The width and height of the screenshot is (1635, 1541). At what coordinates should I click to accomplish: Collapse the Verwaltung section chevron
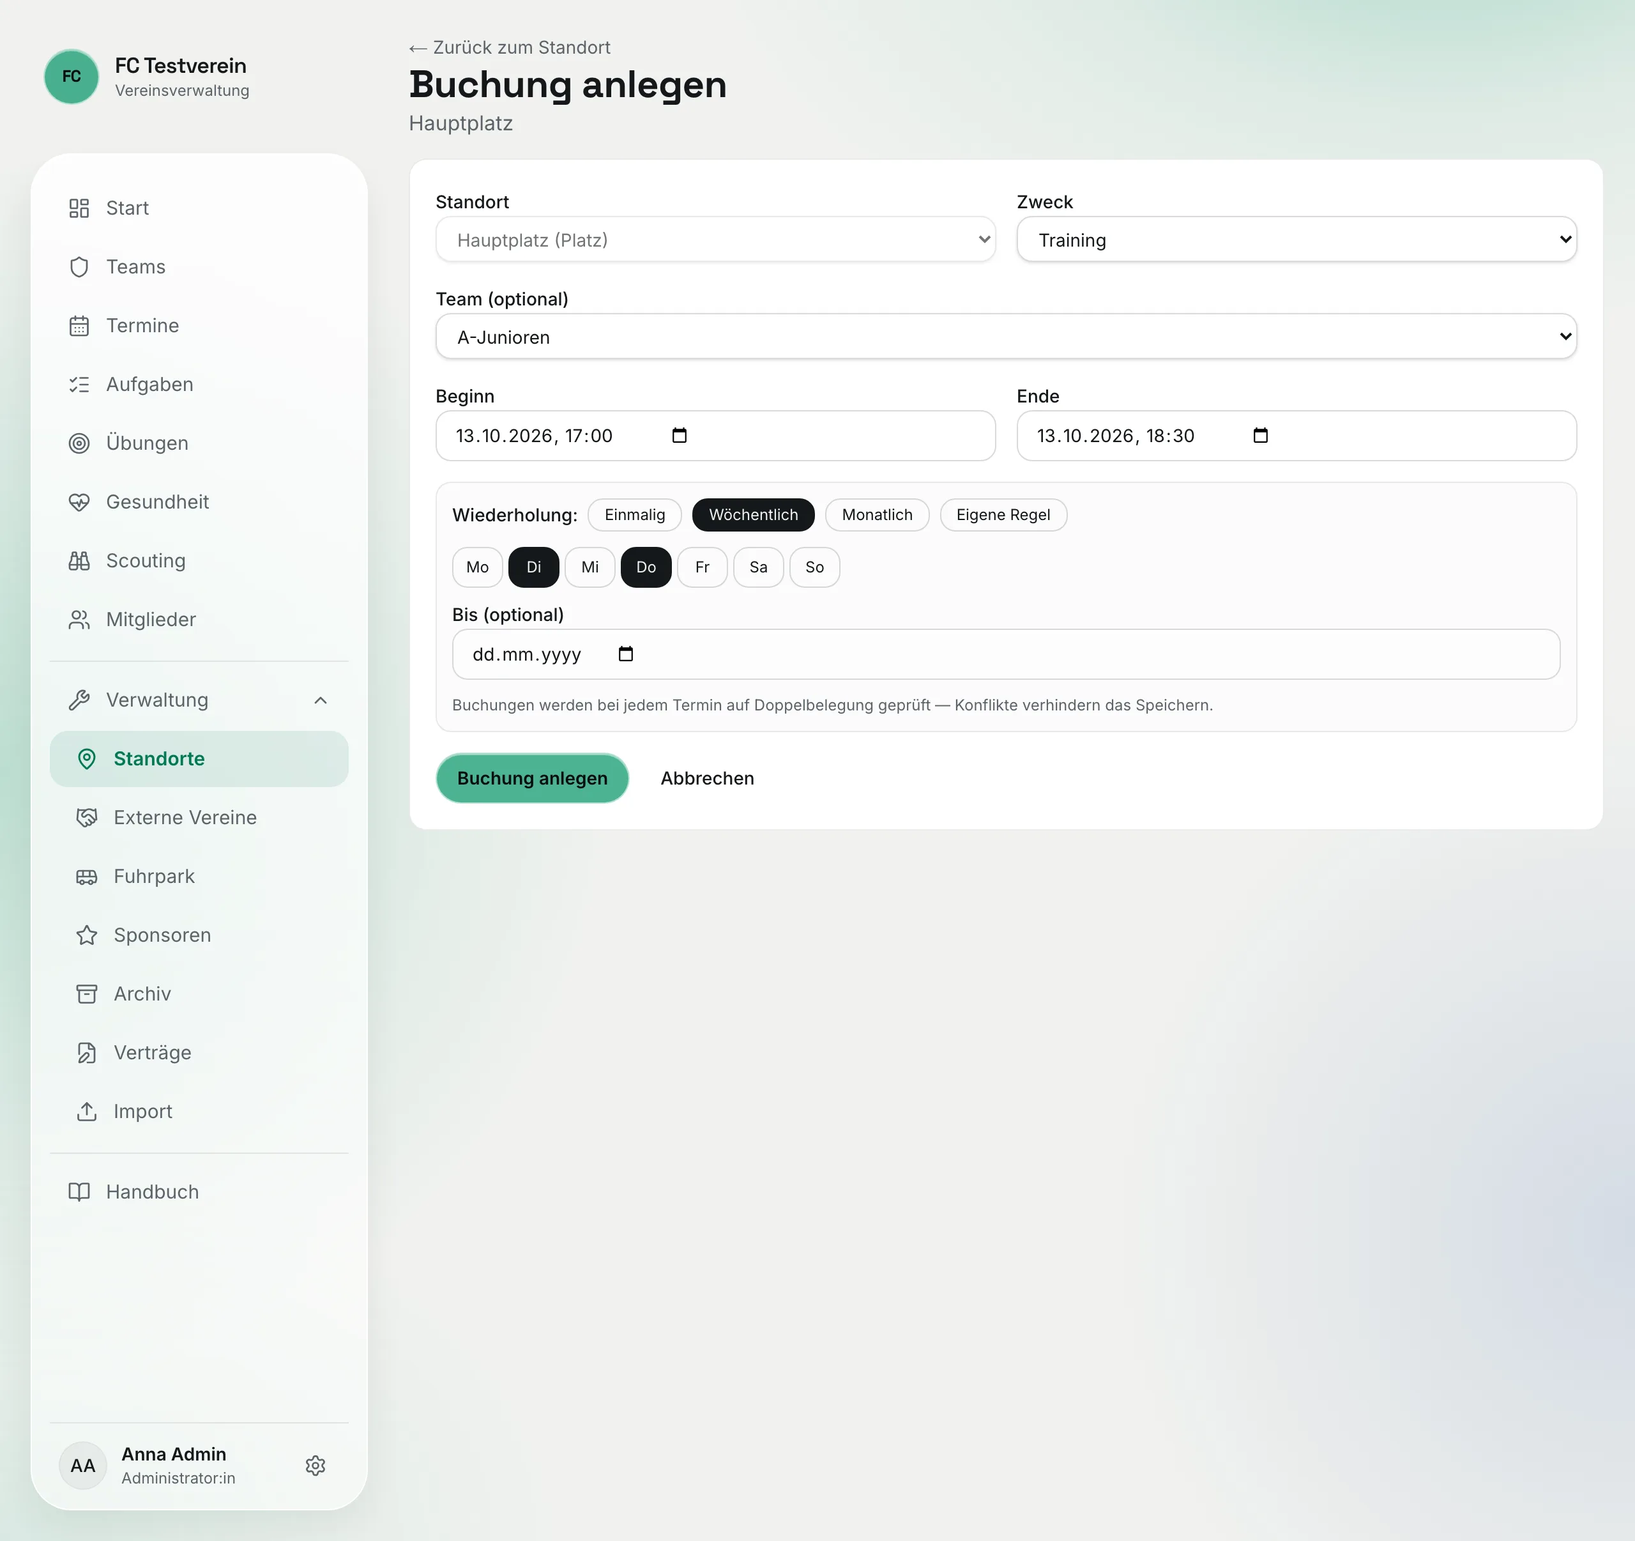pos(321,701)
